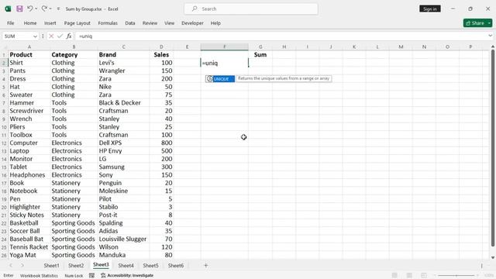Click the cell containing Louisville Slugger
This screenshot has height=279, width=496.
[x=122, y=239]
